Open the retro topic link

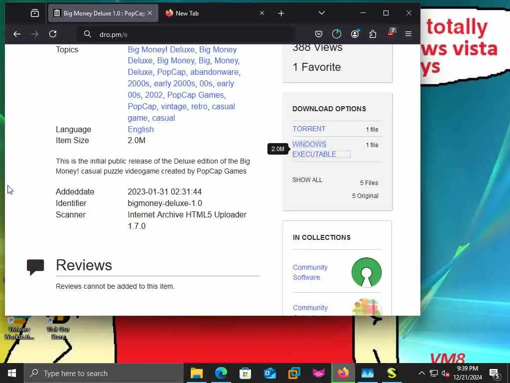199,107
